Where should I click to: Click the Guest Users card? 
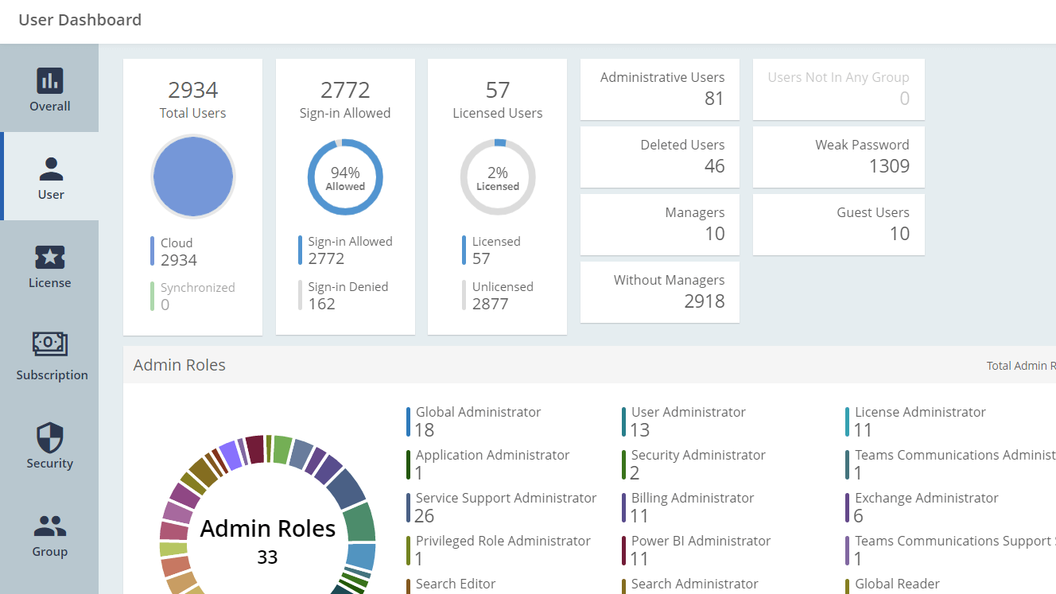click(x=838, y=223)
